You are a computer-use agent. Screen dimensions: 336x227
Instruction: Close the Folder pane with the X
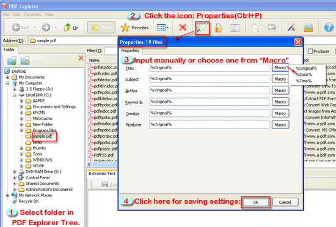point(81,58)
